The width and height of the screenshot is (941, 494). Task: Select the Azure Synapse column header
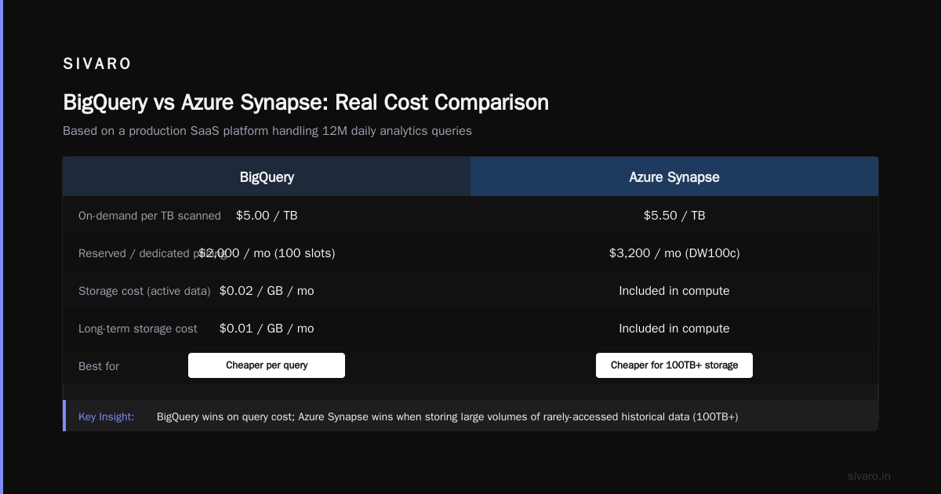tap(674, 176)
